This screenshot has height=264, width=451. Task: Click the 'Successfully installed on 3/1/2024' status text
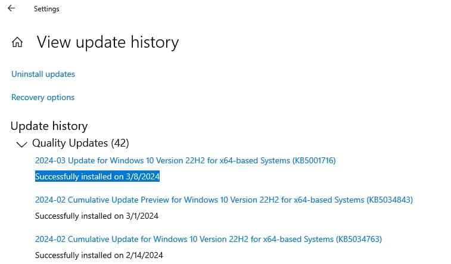pyautogui.click(x=97, y=216)
